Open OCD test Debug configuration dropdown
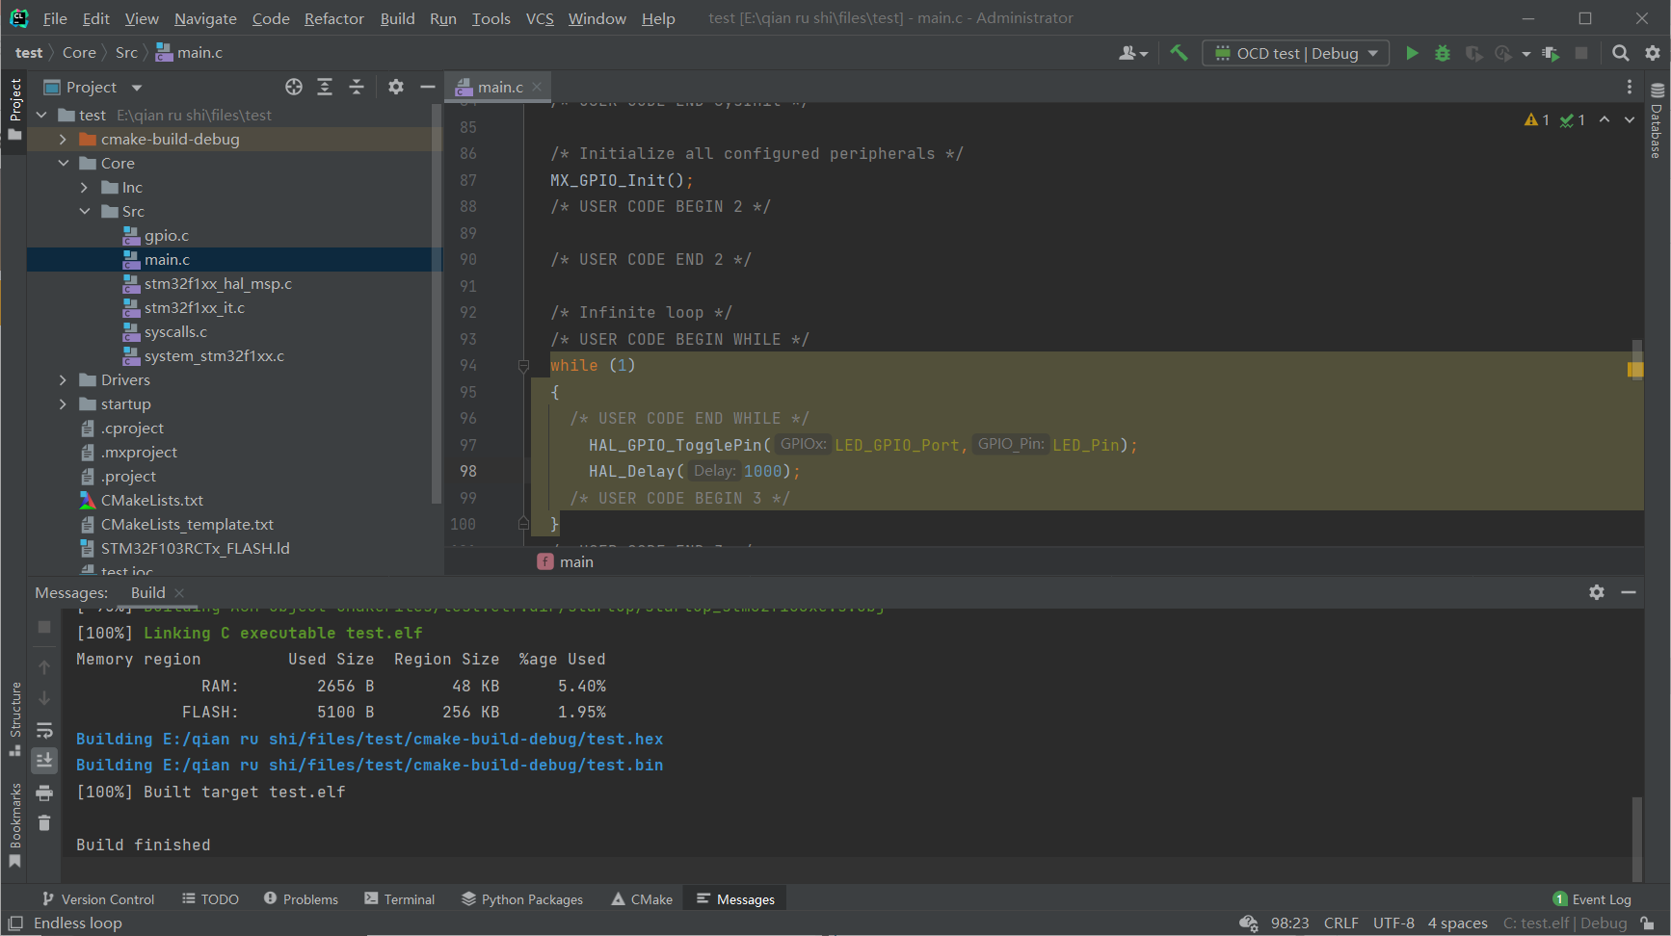This screenshot has height=936, width=1671. tap(1296, 53)
